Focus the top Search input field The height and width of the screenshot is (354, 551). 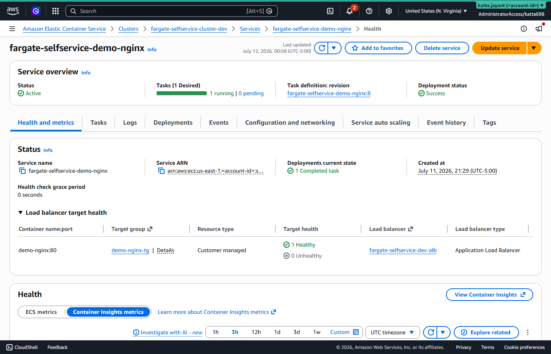point(172,11)
